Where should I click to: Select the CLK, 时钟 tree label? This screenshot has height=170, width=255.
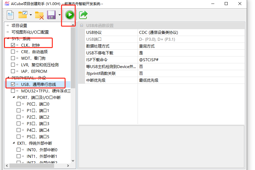tap(30, 45)
